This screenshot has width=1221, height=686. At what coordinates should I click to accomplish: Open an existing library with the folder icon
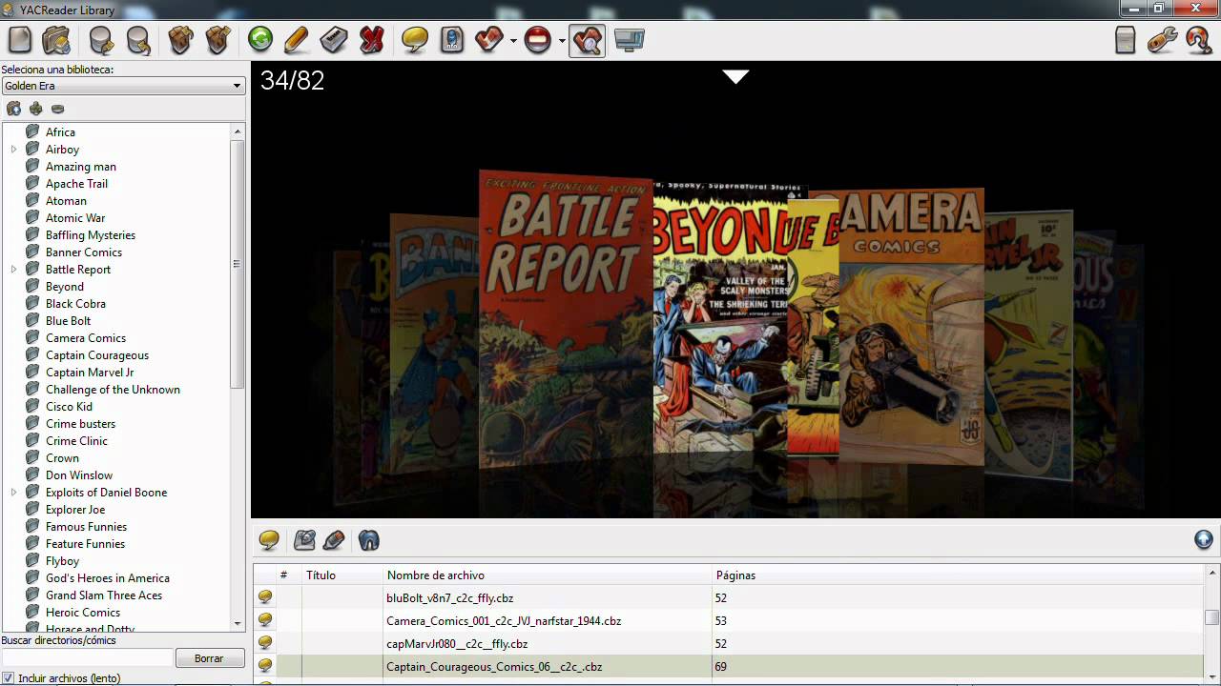tap(56, 40)
